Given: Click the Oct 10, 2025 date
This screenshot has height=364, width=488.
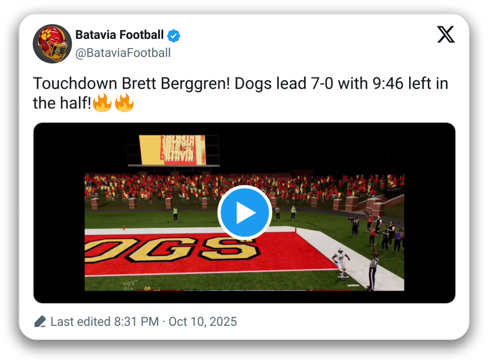Looking at the screenshot, I should [x=203, y=322].
